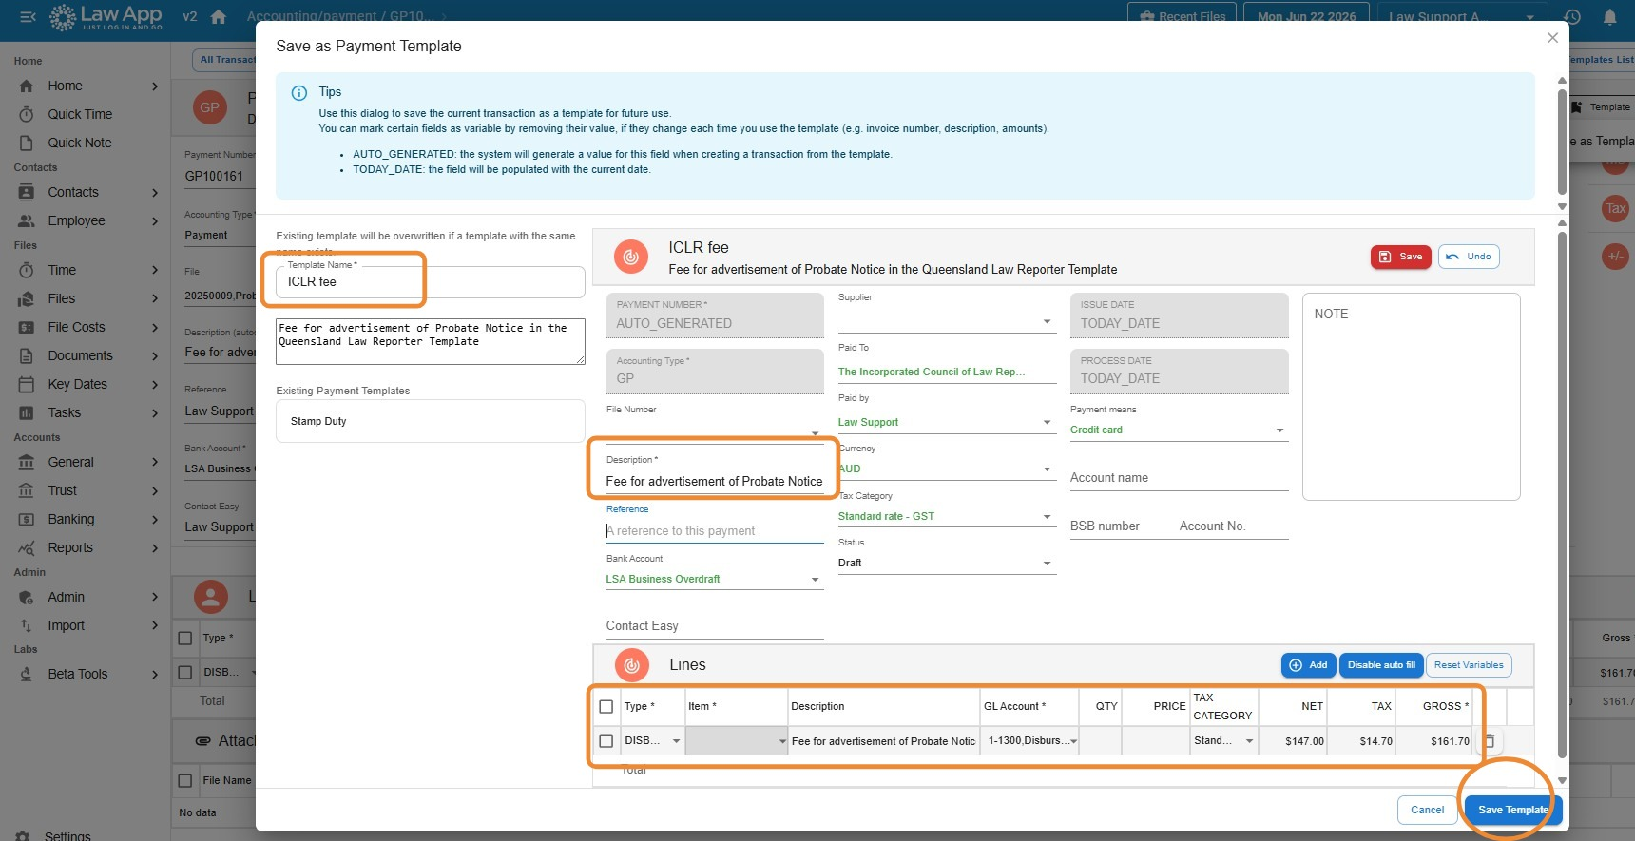Click the Reports chart icon
The height and width of the screenshot is (841, 1635).
(27, 547)
